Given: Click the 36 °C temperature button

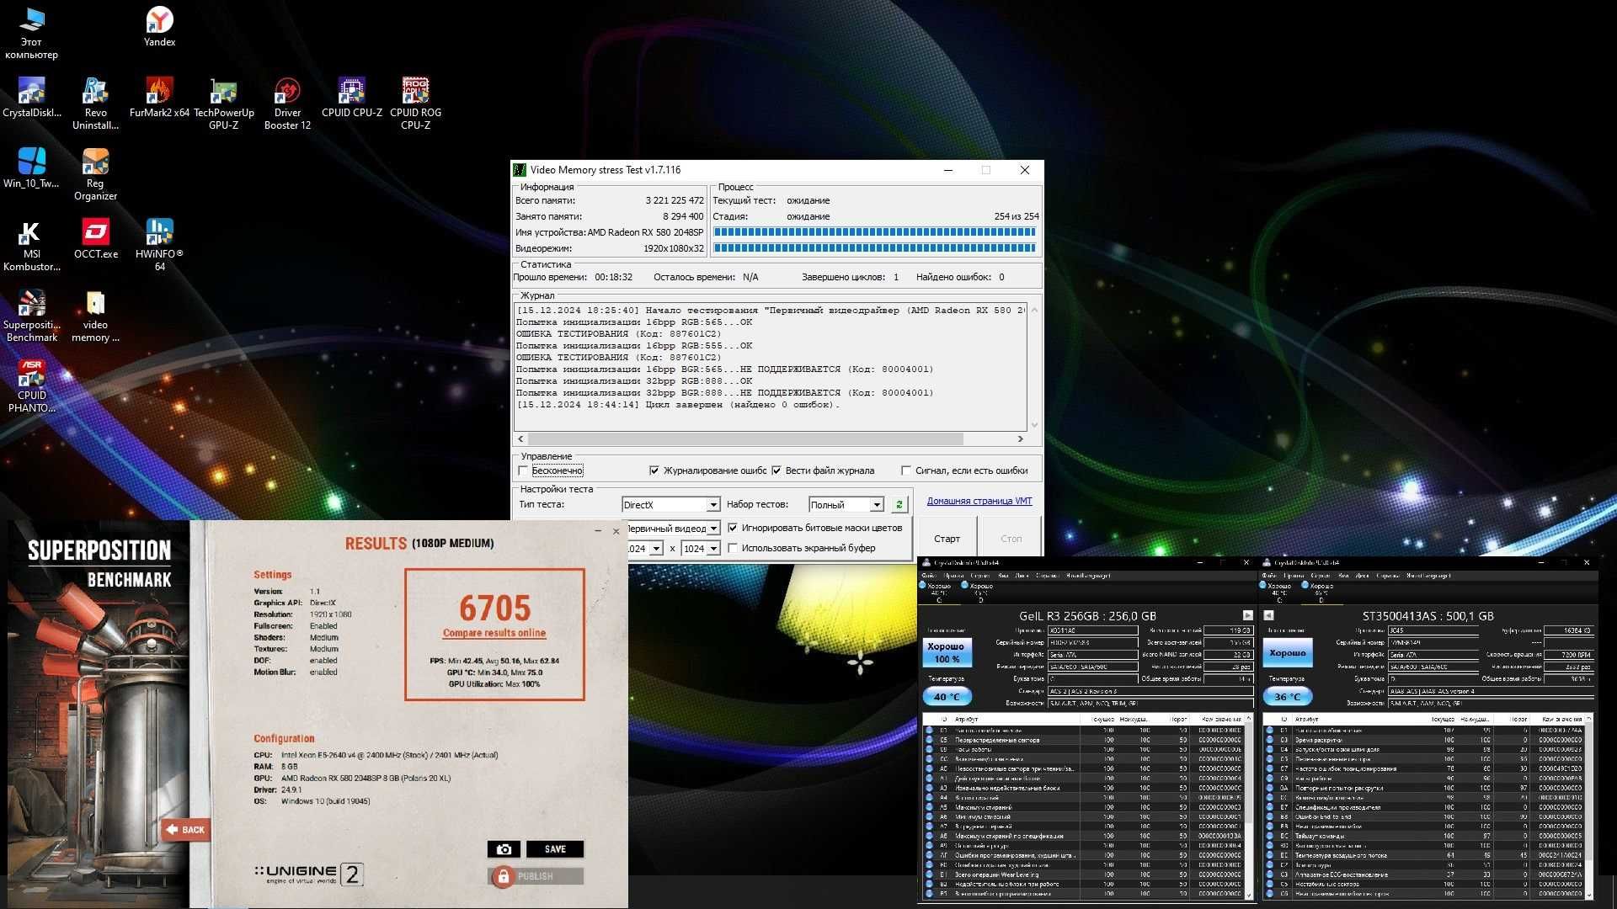Looking at the screenshot, I should pyautogui.click(x=1287, y=697).
